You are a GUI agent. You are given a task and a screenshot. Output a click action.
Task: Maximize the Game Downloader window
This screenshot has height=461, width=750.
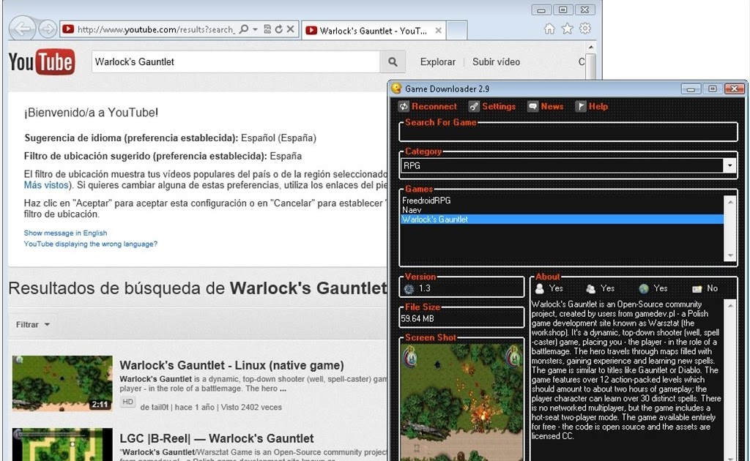[x=713, y=89]
